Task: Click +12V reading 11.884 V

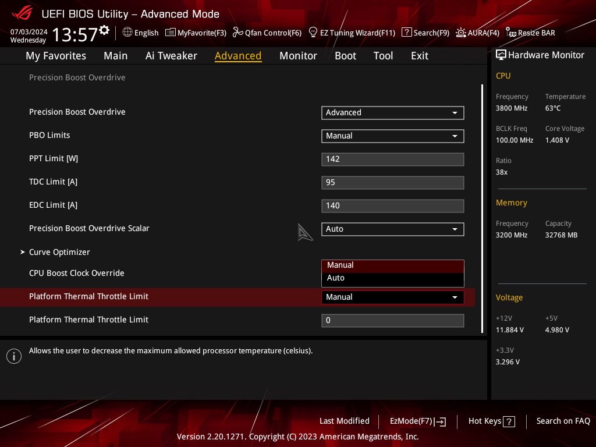Action: pyautogui.click(x=509, y=330)
